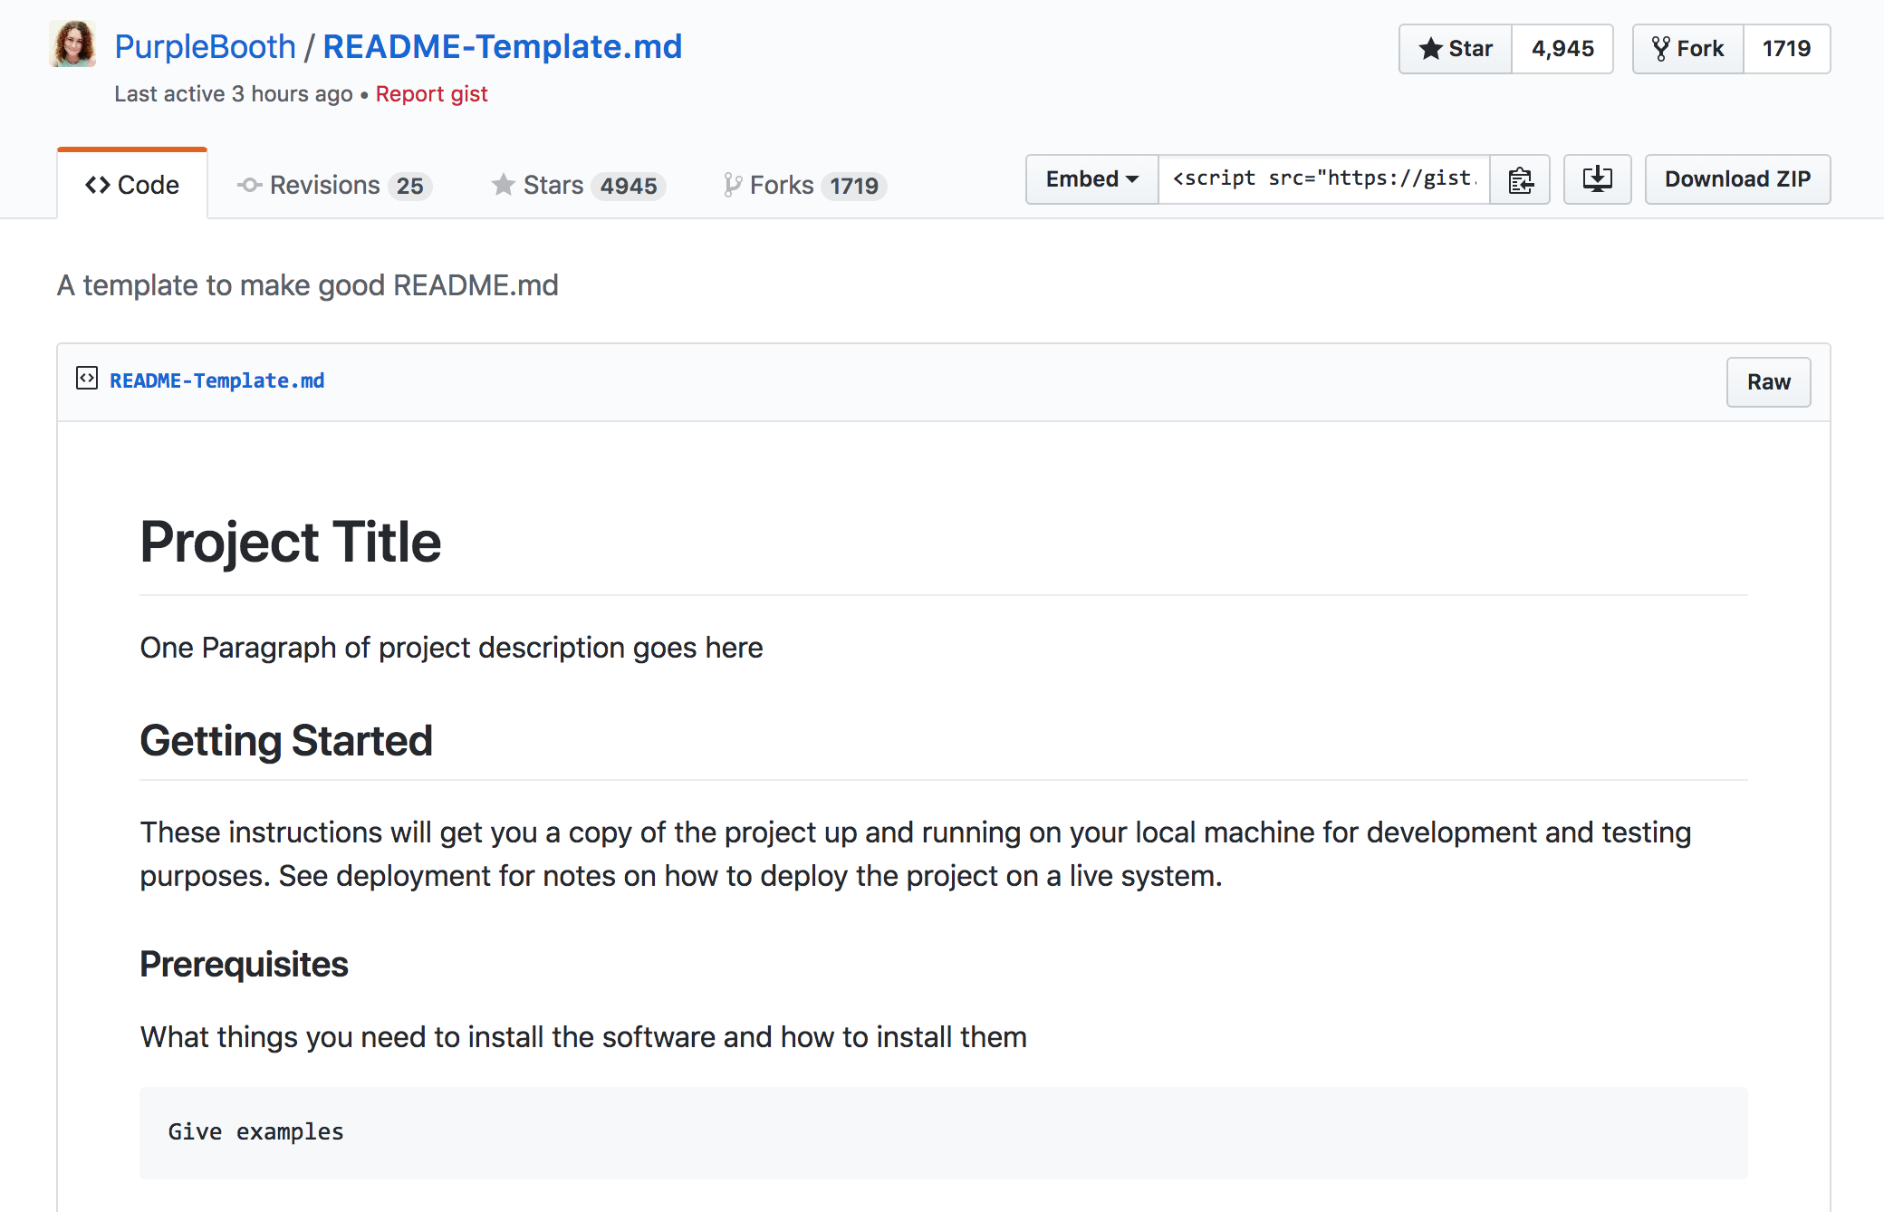The image size is (1884, 1212).
Task: Report this gist
Action: (431, 94)
